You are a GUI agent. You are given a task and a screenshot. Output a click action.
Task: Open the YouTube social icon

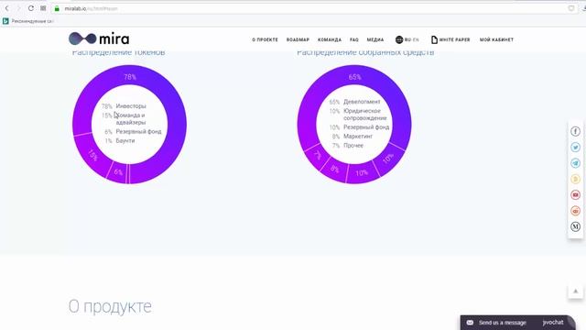pyautogui.click(x=576, y=195)
